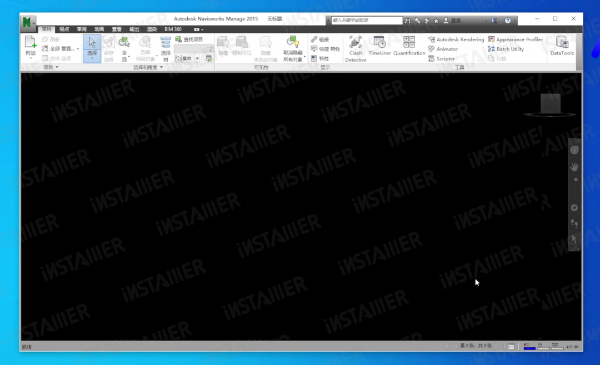Click the binoculars search icon in title bar
This screenshot has width=600, height=365.
click(x=408, y=21)
